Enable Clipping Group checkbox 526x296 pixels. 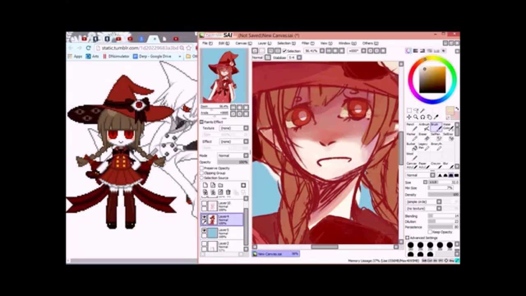[x=202, y=173]
